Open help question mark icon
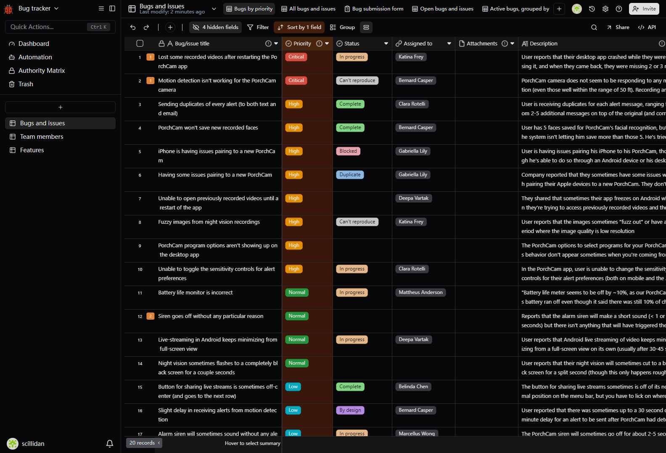 (619, 9)
